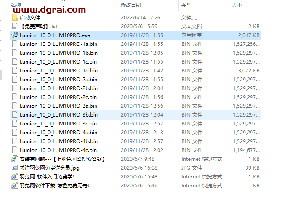Image resolution: width=303 pixels, height=213 pixels.
Task: Click the date 2019/11/28 12:13
Action: (x=142, y=133)
